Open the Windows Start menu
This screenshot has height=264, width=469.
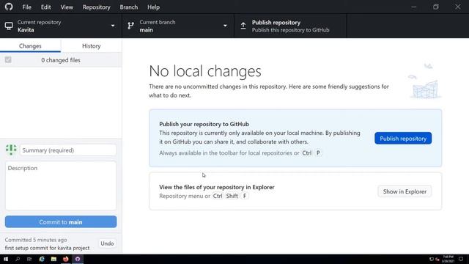[x=6, y=259]
